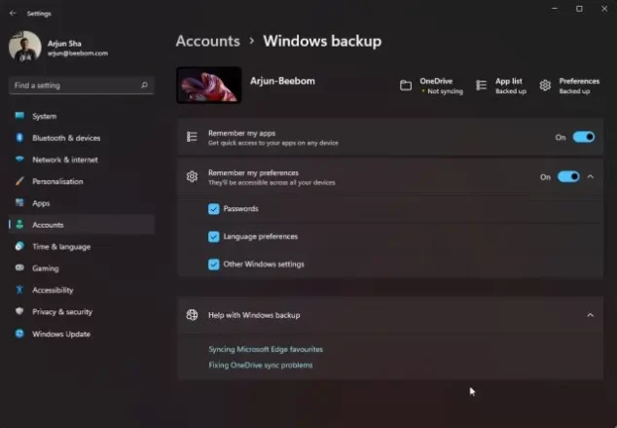Screen dimensions: 617x428
Task: Click Arjun Sha profile picture
Action: coord(24,47)
